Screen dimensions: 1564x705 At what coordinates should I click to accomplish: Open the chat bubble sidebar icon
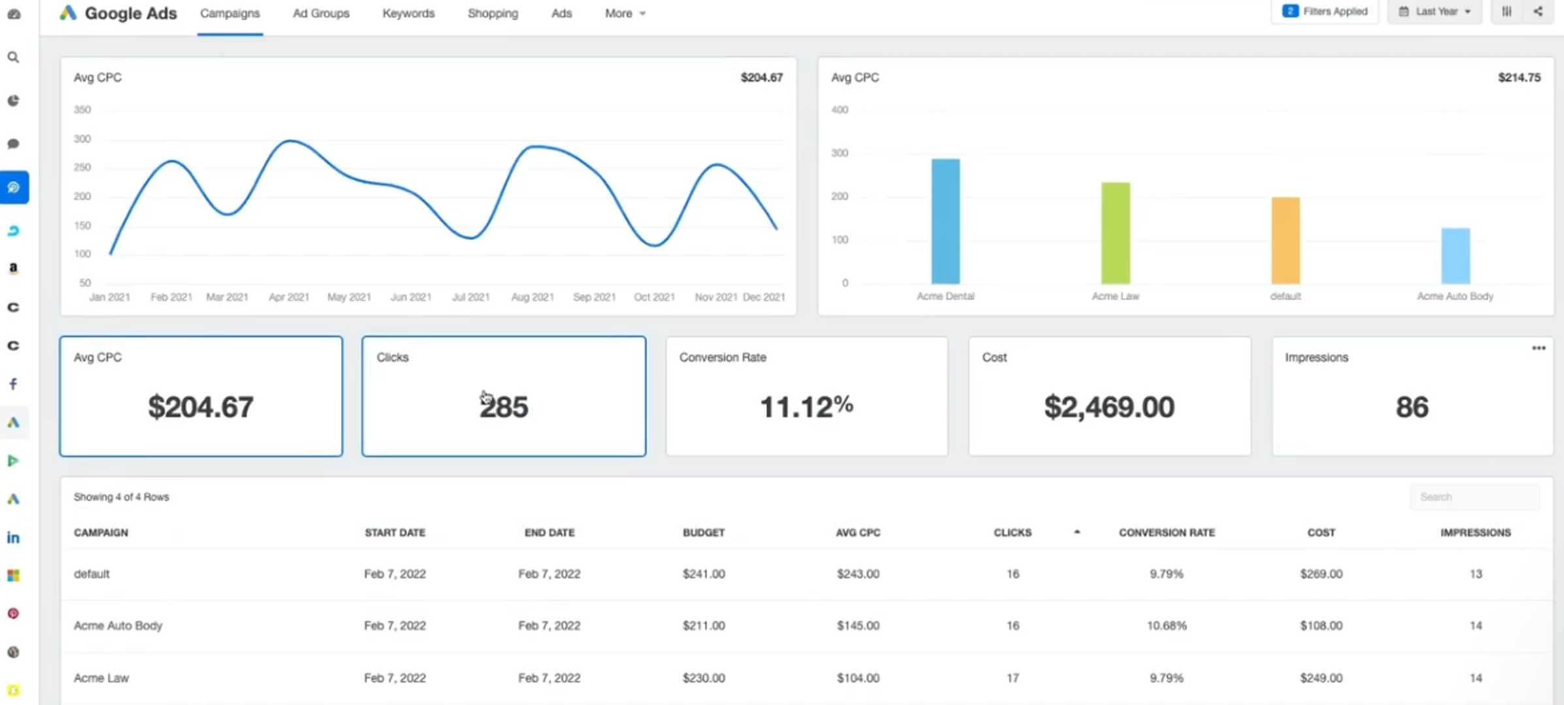coord(13,144)
